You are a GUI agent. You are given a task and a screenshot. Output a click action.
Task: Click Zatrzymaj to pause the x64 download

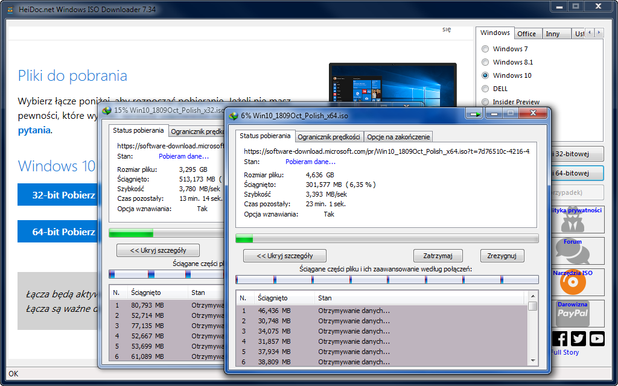click(x=438, y=256)
